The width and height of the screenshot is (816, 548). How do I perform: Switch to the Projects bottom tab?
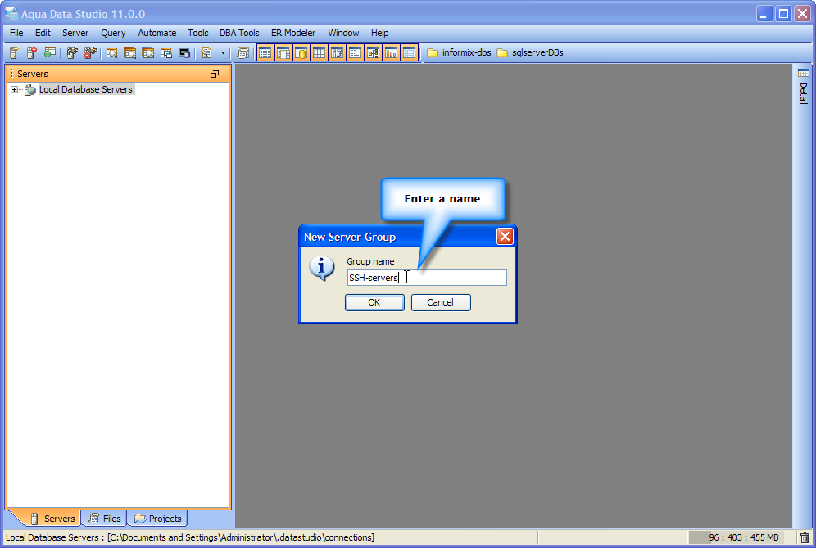(x=157, y=519)
